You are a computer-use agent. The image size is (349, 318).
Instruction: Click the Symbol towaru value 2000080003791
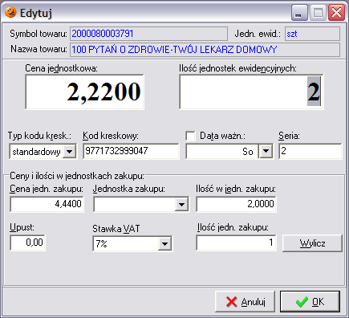point(148,34)
